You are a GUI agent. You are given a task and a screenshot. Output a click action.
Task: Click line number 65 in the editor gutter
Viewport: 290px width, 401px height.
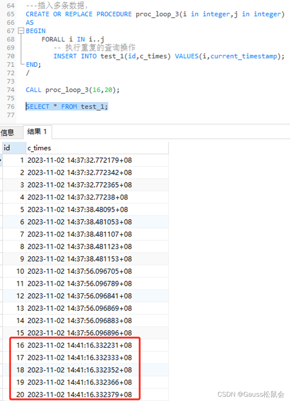[10, 14]
